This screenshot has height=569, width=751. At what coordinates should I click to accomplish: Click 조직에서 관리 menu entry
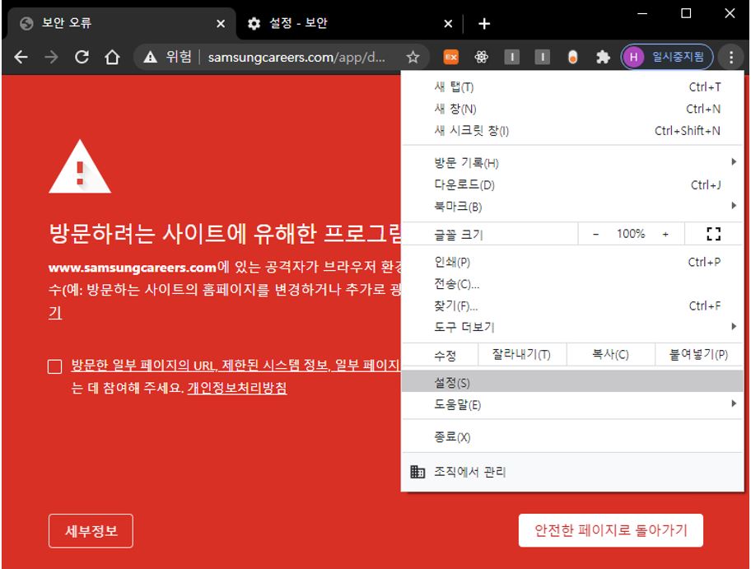point(572,472)
